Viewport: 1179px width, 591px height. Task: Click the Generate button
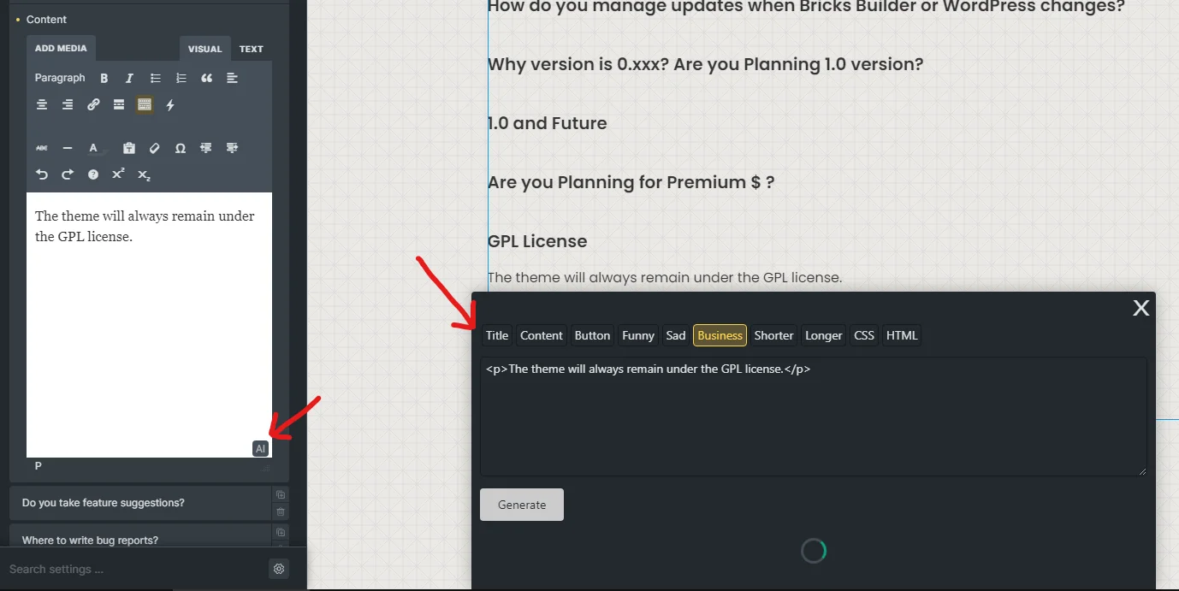pos(522,505)
